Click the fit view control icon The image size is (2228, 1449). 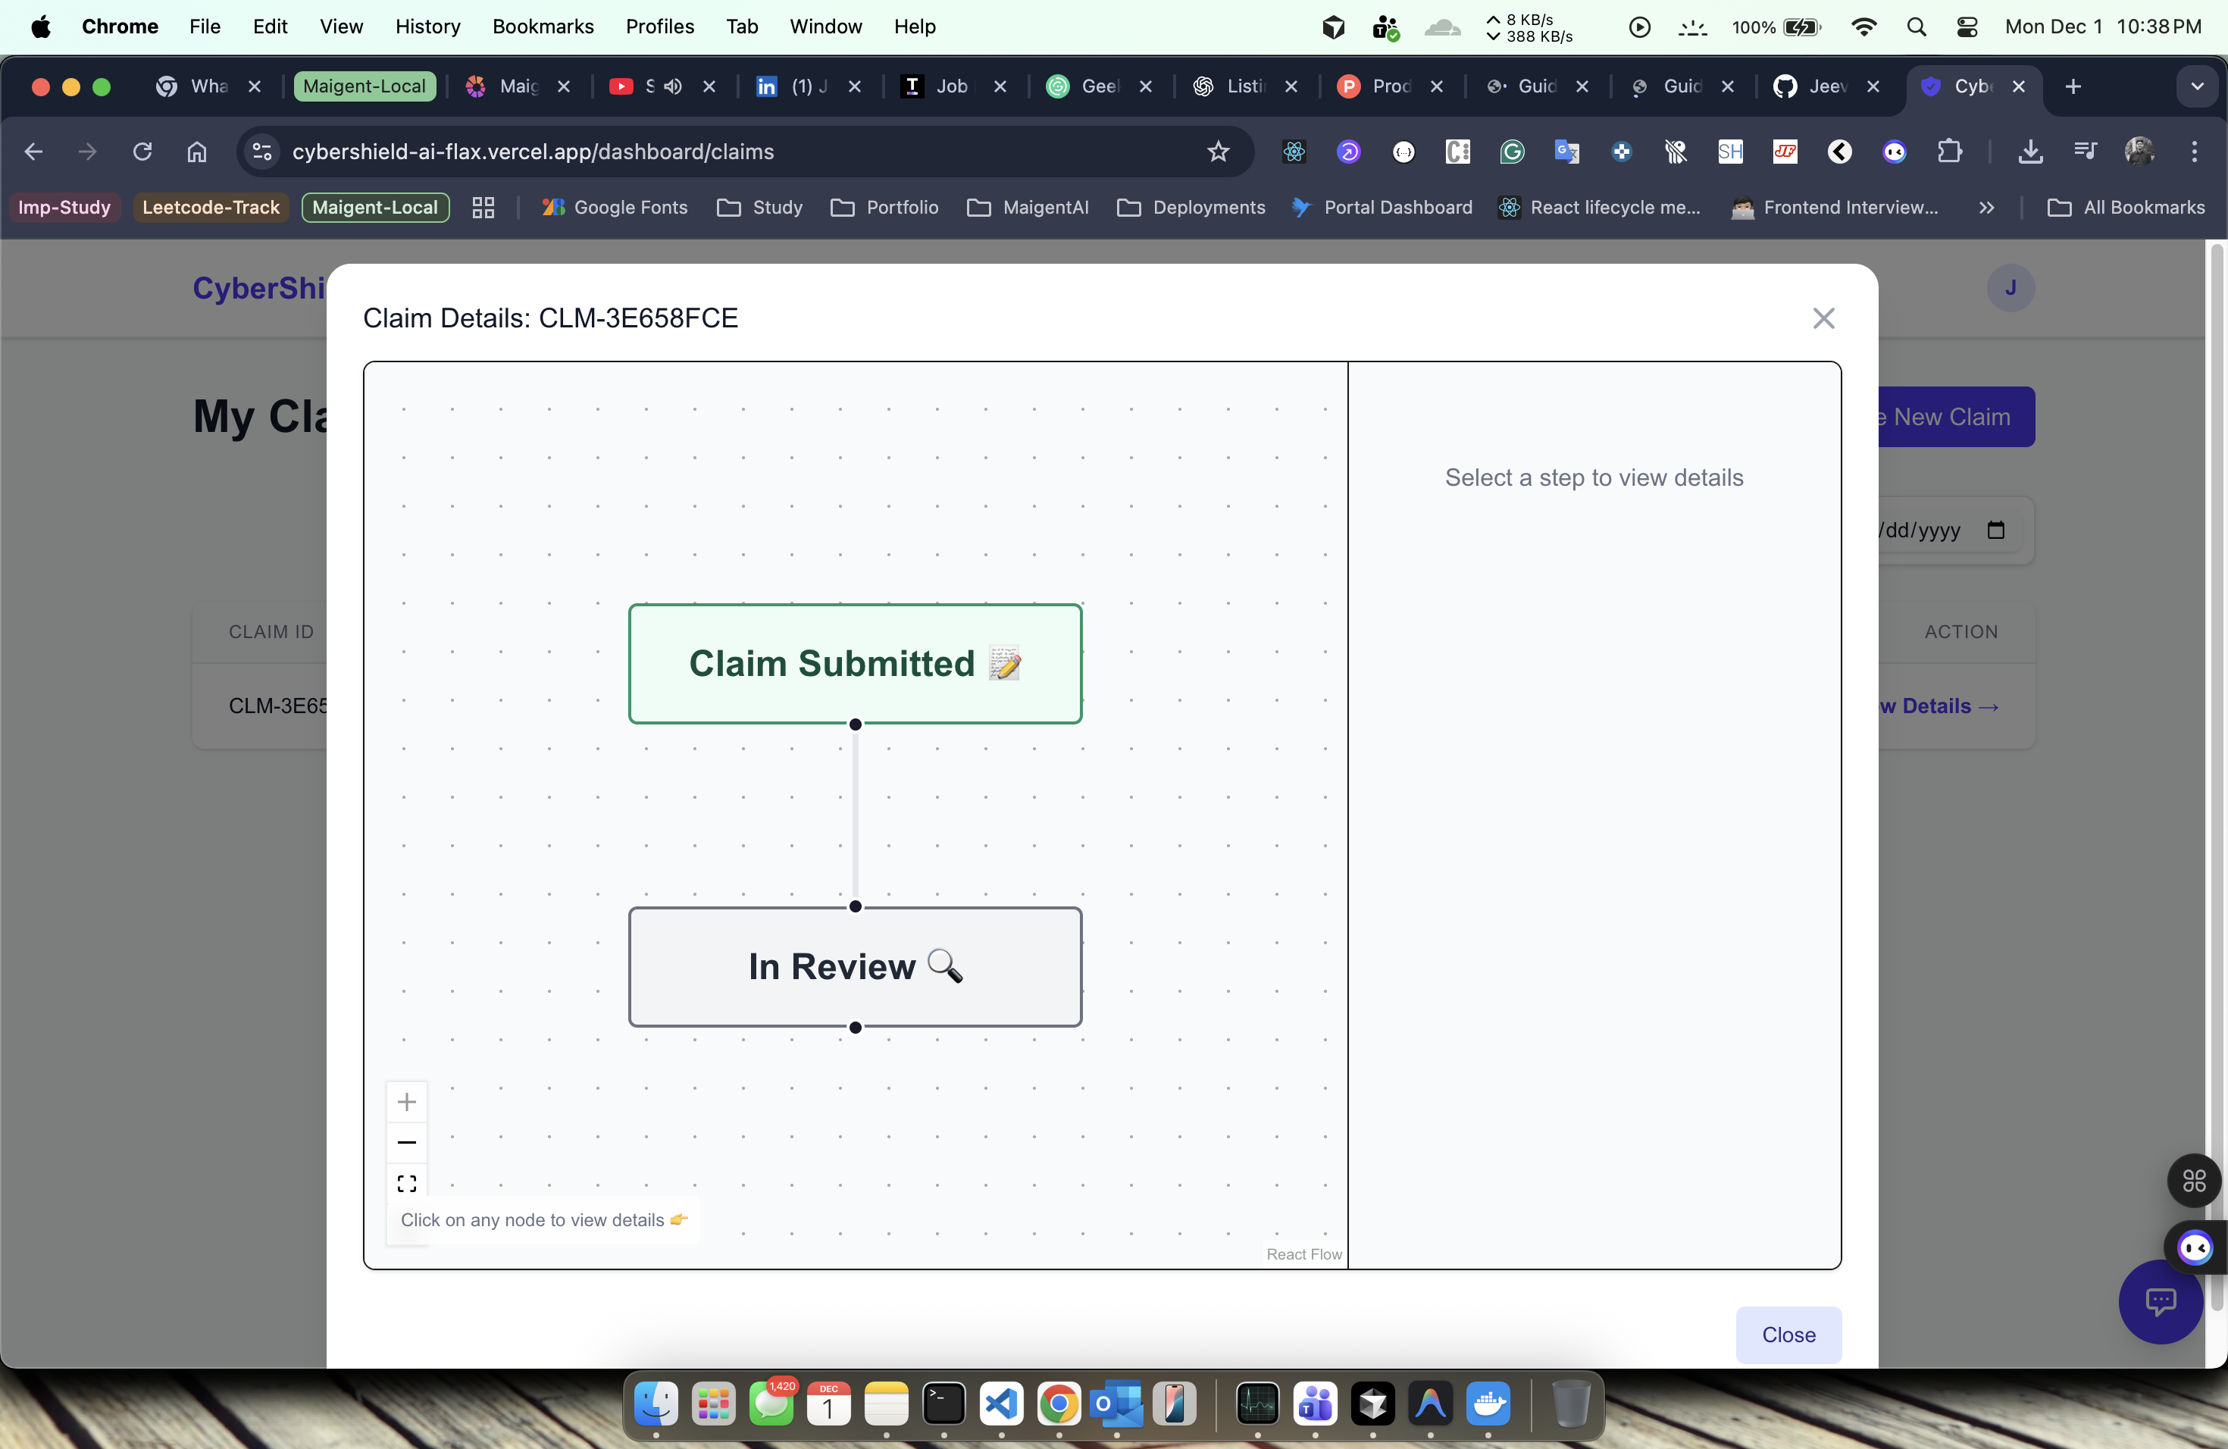tap(406, 1183)
